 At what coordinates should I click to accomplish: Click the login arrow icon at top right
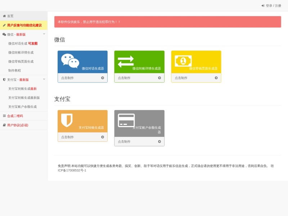coord(263,6)
